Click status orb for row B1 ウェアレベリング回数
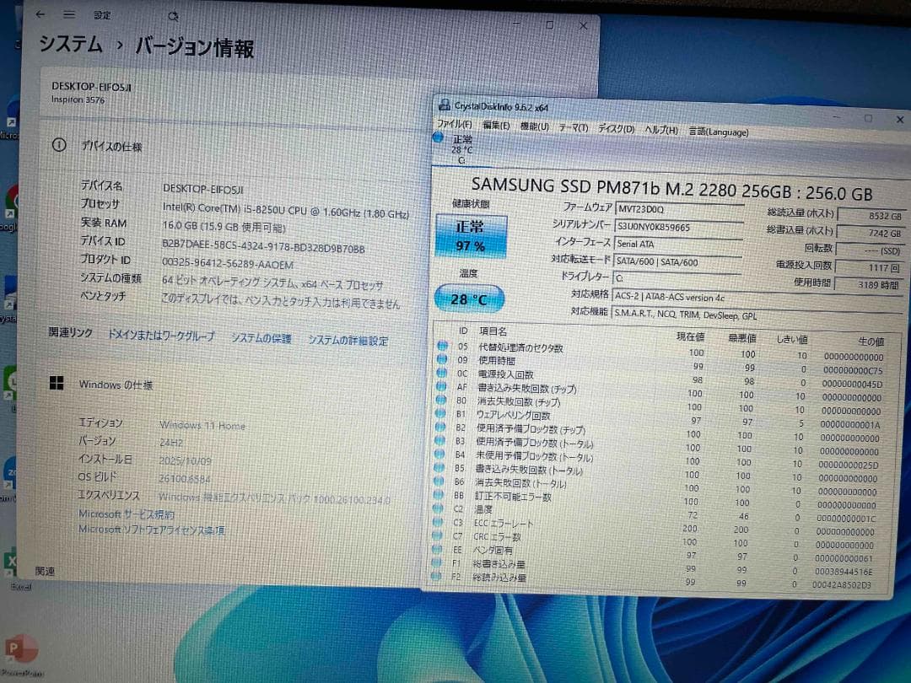The image size is (911, 683). [x=441, y=413]
